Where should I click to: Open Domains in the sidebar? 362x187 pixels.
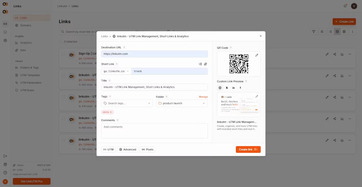click(32, 25)
